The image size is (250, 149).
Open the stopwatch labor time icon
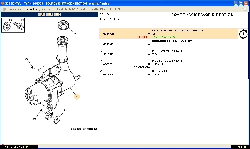click(x=243, y=33)
